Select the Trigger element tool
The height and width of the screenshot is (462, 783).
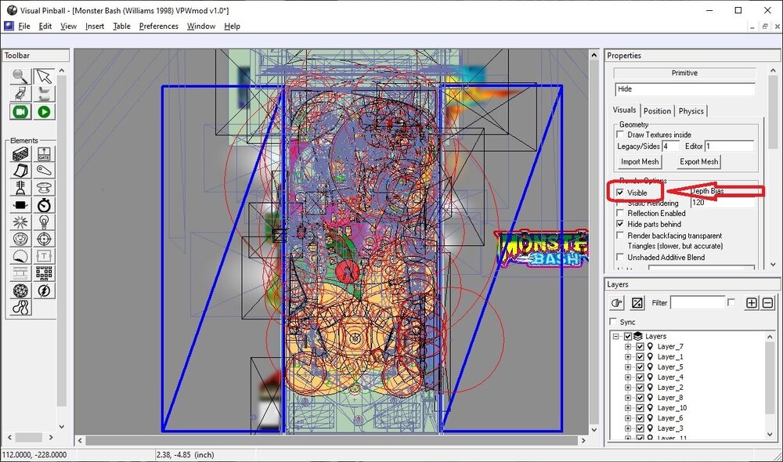coord(20,222)
